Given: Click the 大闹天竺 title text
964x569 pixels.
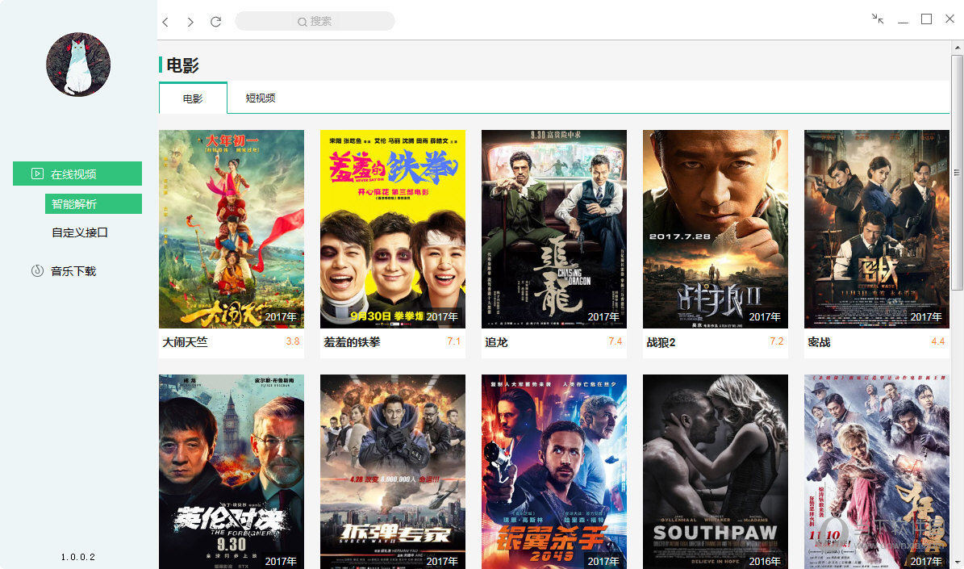Looking at the screenshot, I should 185,342.
